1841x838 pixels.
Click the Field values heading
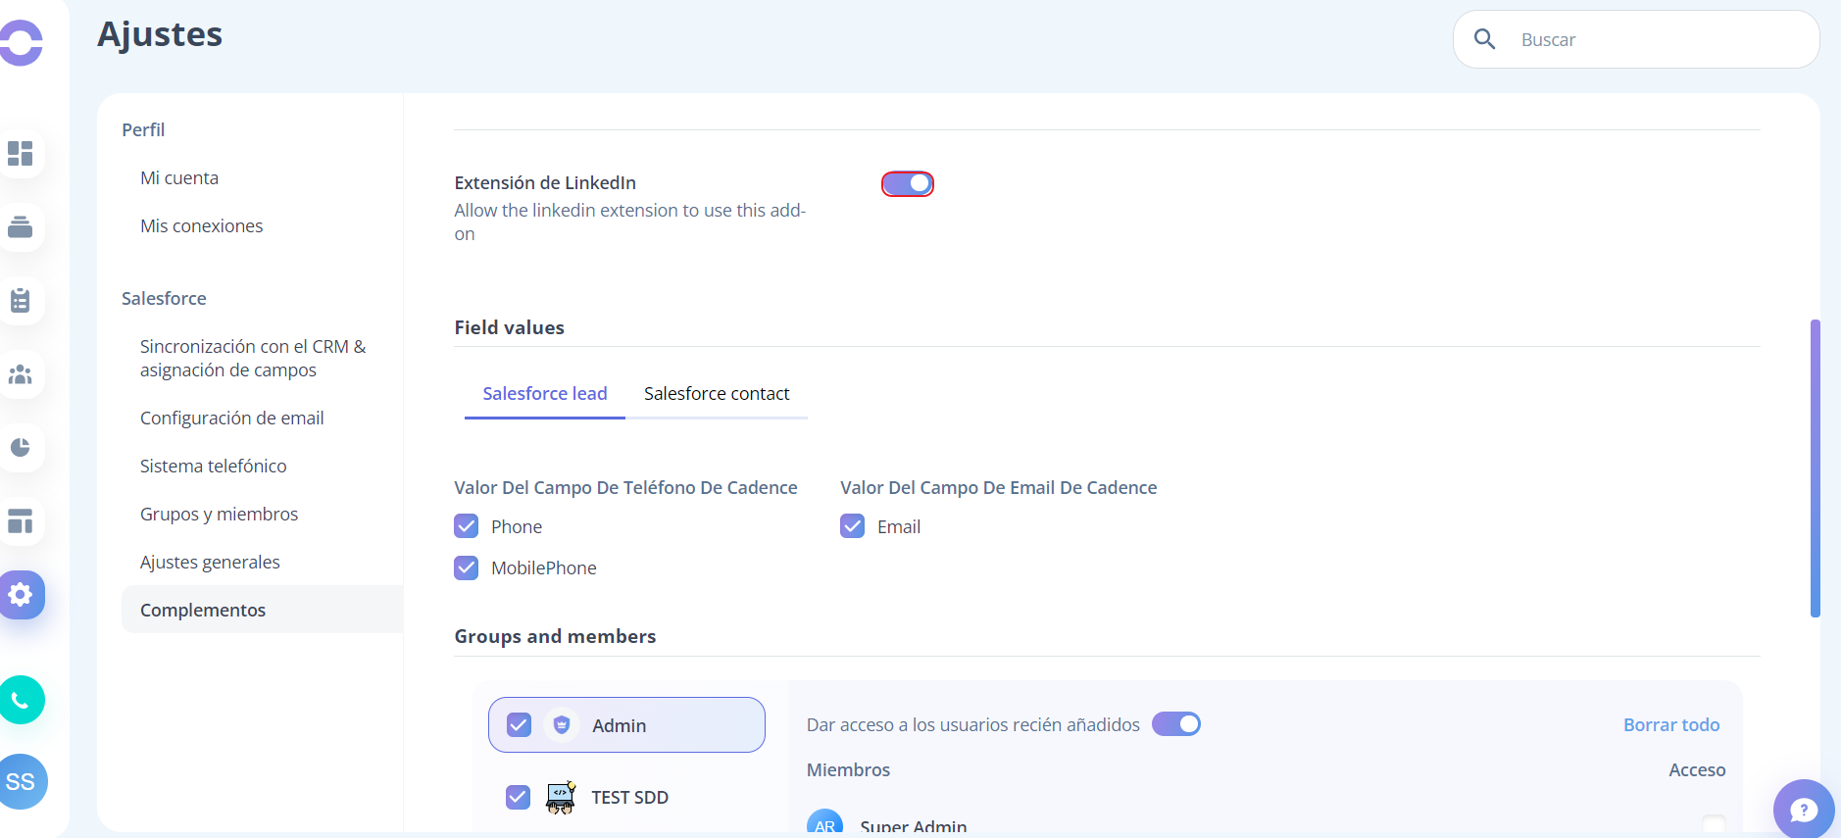coord(510,328)
